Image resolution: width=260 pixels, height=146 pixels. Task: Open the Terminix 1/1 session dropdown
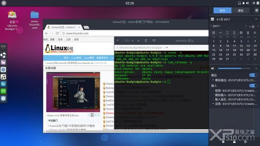pos(129,40)
